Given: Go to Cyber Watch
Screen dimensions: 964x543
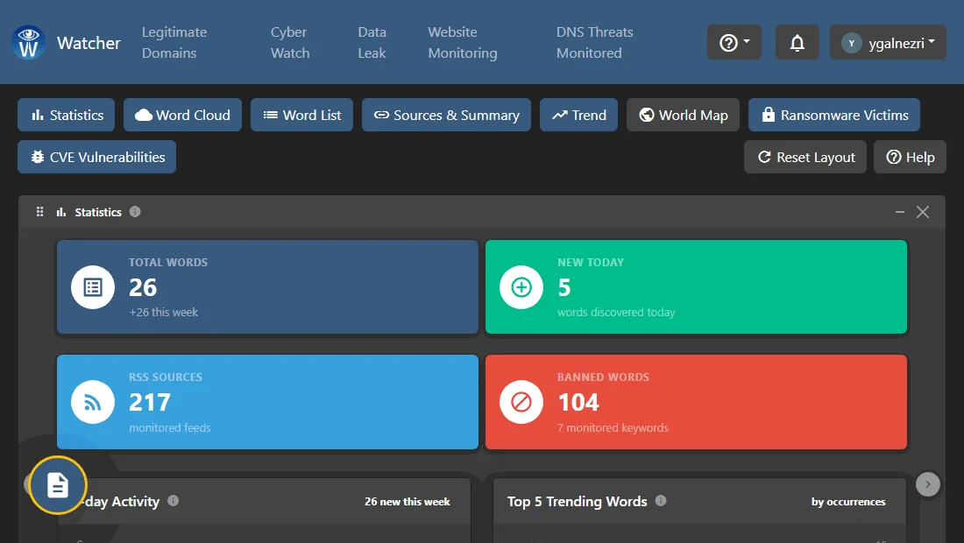Looking at the screenshot, I should [290, 42].
